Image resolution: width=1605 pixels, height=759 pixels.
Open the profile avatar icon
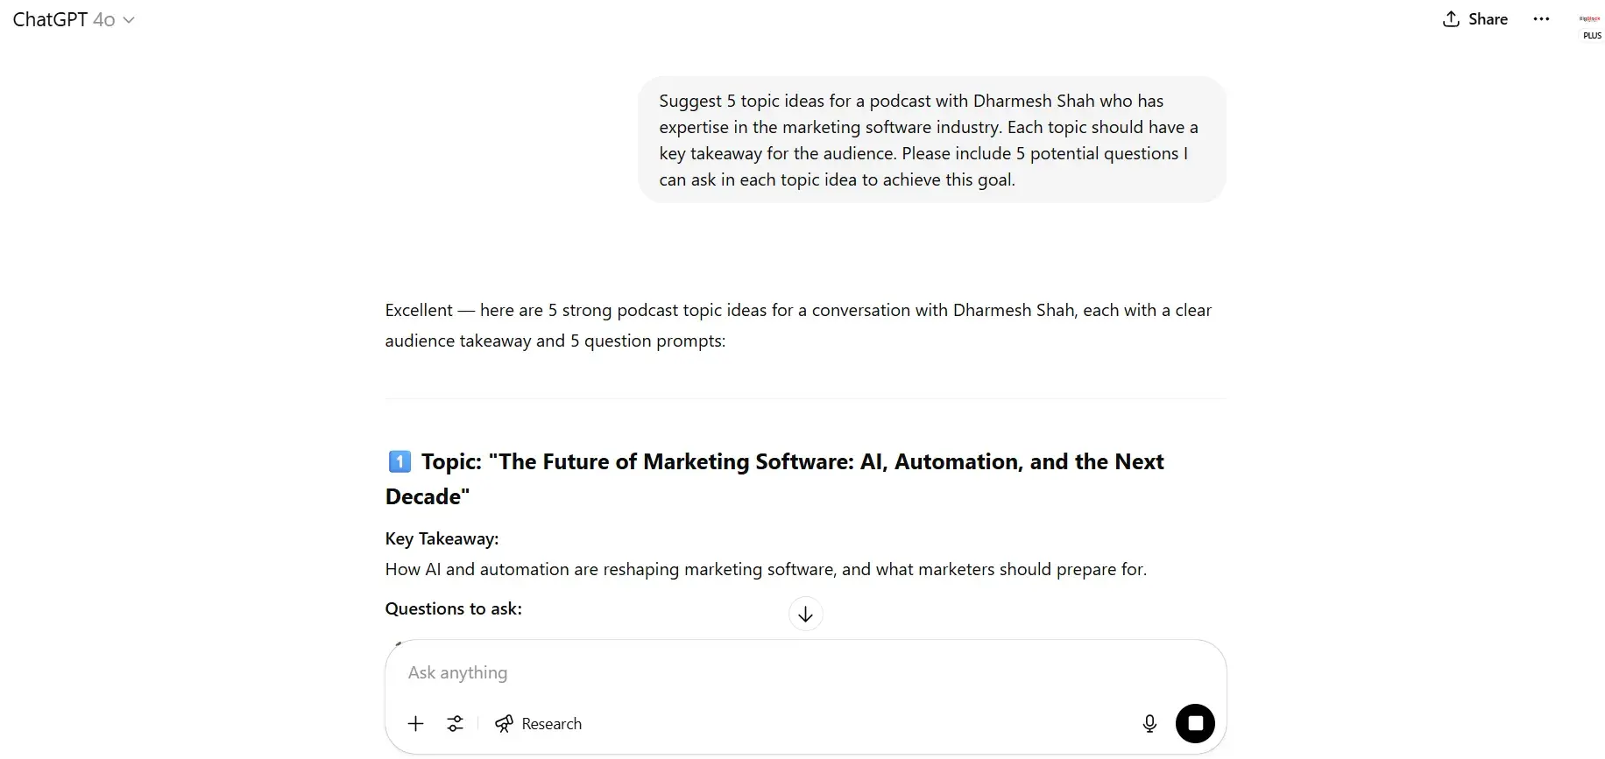1589,19
